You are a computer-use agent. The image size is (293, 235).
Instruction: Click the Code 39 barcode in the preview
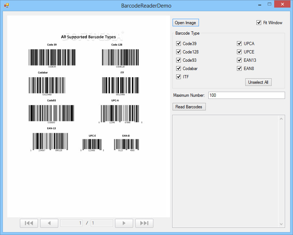click(x=52, y=58)
